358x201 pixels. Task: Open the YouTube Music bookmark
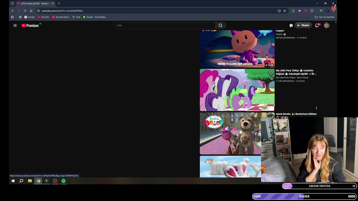tap(61, 17)
